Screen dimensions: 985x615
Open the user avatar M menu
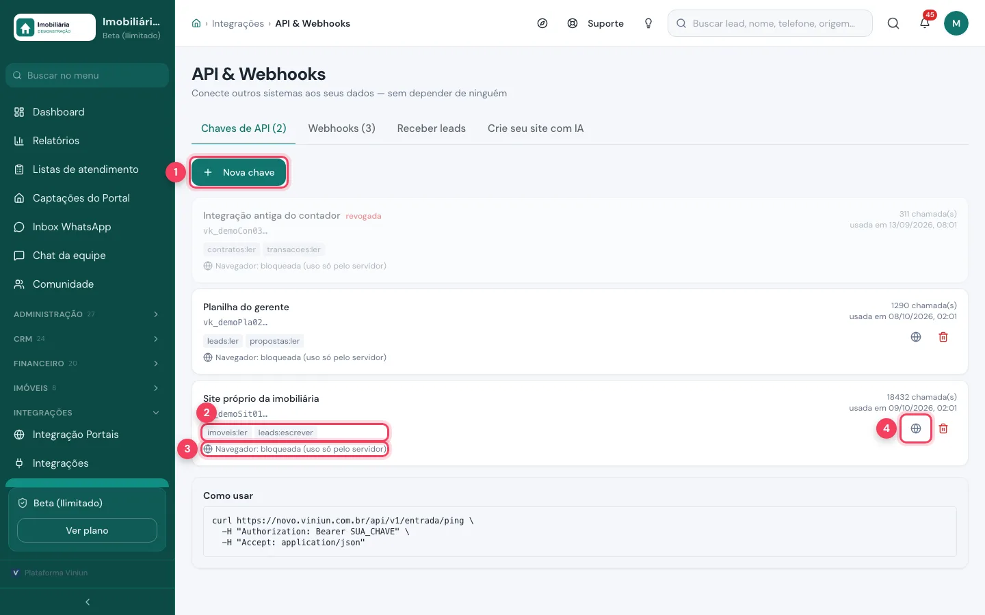coord(956,23)
